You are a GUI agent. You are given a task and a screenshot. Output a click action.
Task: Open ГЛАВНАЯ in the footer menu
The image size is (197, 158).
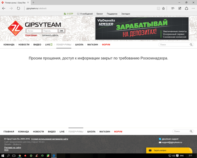[9, 132]
